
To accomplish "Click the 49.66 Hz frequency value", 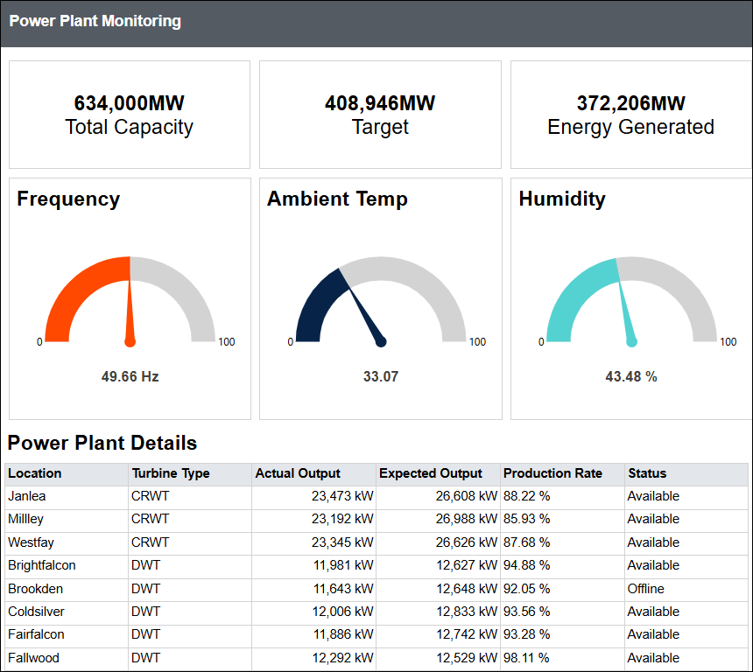I will (x=130, y=376).
